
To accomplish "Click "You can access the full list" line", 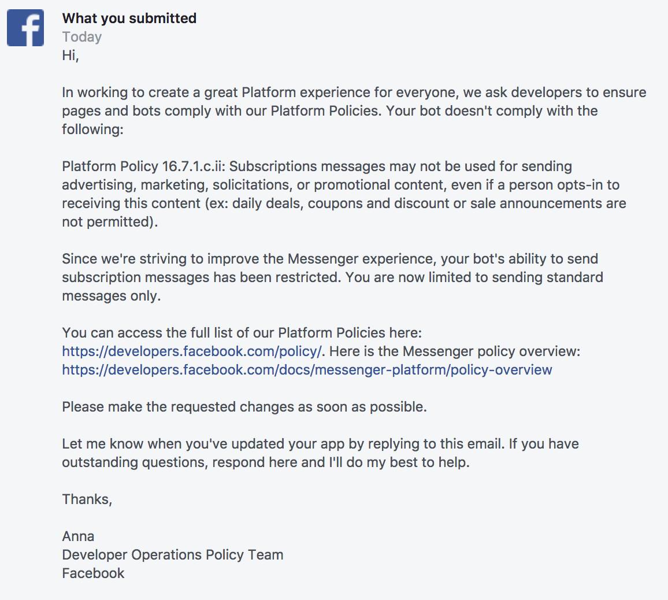I will pyautogui.click(x=242, y=333).
